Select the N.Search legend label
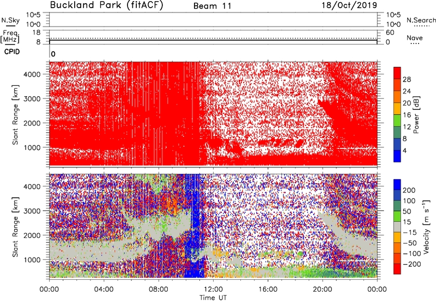 (x=421, y=20)
